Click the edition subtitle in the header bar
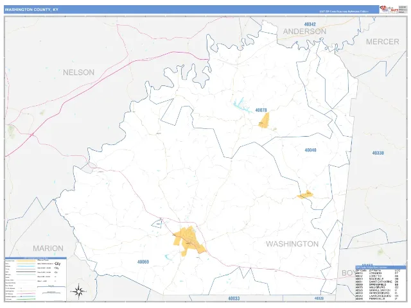411x308 pixels. coord(344,12)
